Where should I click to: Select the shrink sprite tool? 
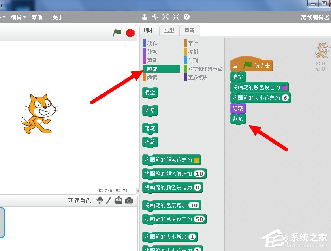point(175,17)
